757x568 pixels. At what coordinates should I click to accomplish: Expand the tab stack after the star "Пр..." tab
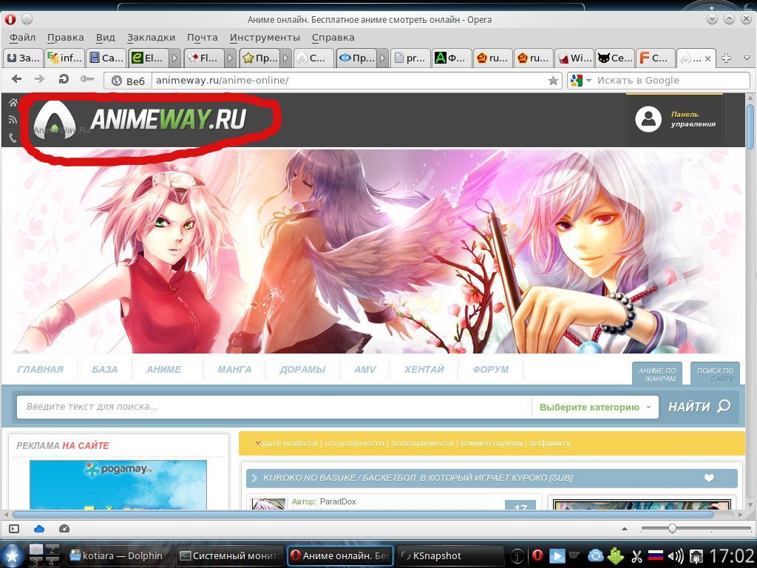click(286, 58)
